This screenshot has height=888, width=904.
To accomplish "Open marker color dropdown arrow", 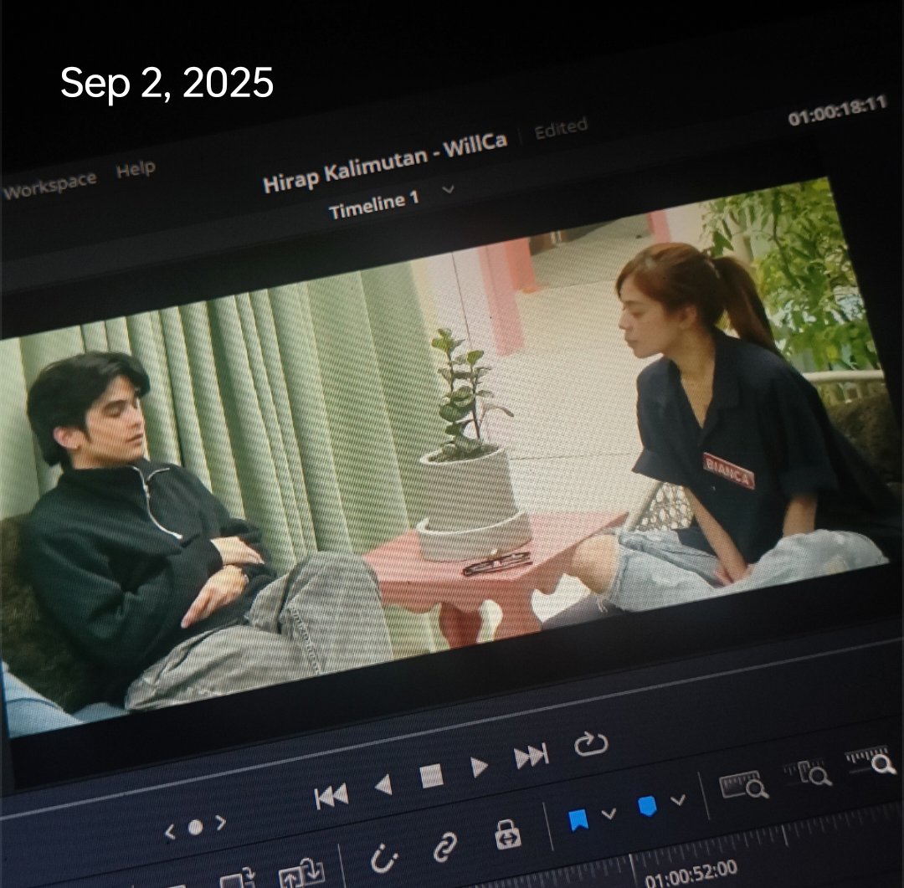I will (x=678, y=800).
